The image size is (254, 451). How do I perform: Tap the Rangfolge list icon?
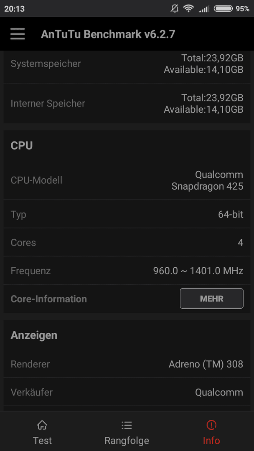tap(127, 425)
